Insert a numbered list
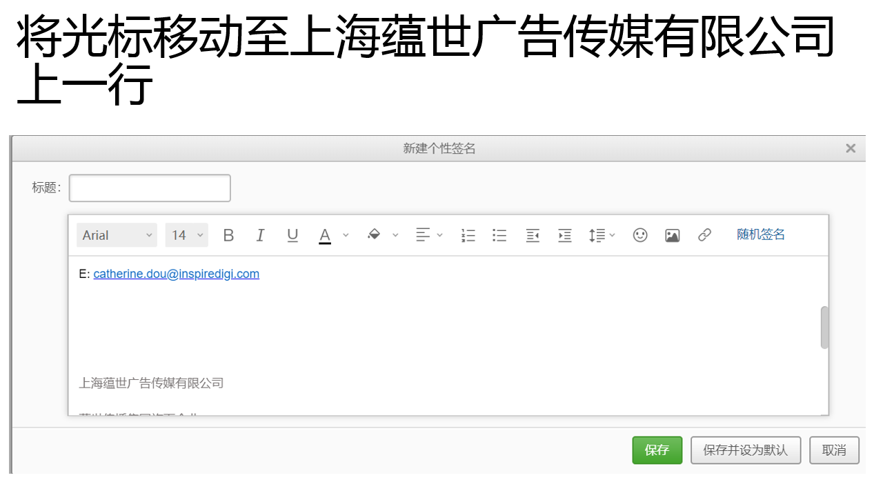The image size is (874, 482). click(x=468, y=235)
